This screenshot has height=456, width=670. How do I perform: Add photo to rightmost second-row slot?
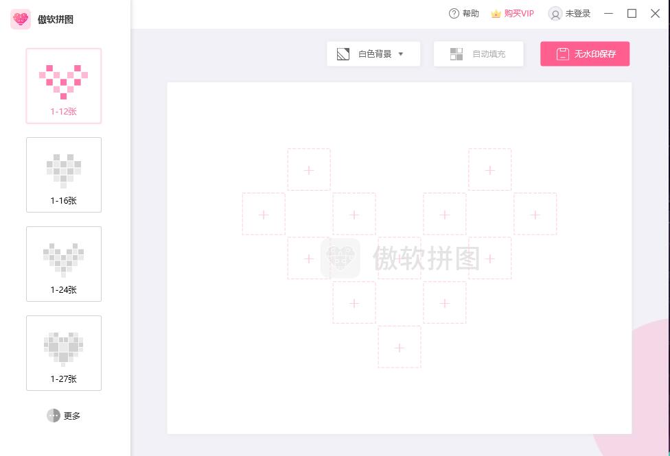(x=535, y=214)
